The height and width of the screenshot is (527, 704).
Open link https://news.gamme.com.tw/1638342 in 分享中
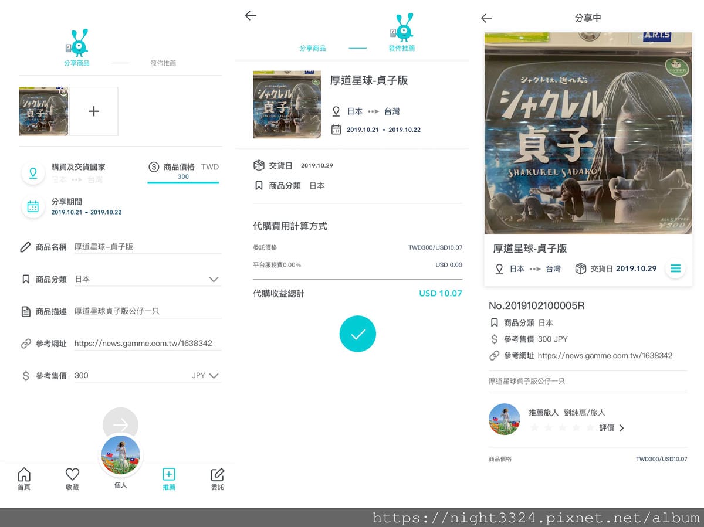[x=605, y=355]
